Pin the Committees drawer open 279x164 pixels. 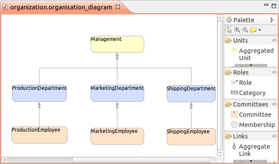274,104
